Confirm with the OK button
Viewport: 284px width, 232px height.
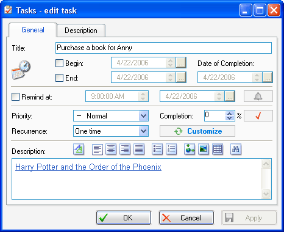(124, 218)
